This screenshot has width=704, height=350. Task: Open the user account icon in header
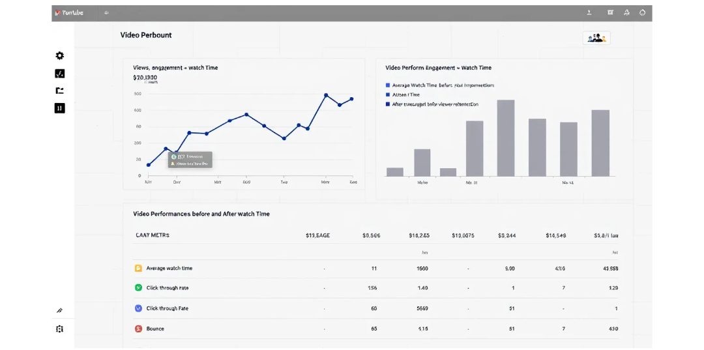pos(589,12)
